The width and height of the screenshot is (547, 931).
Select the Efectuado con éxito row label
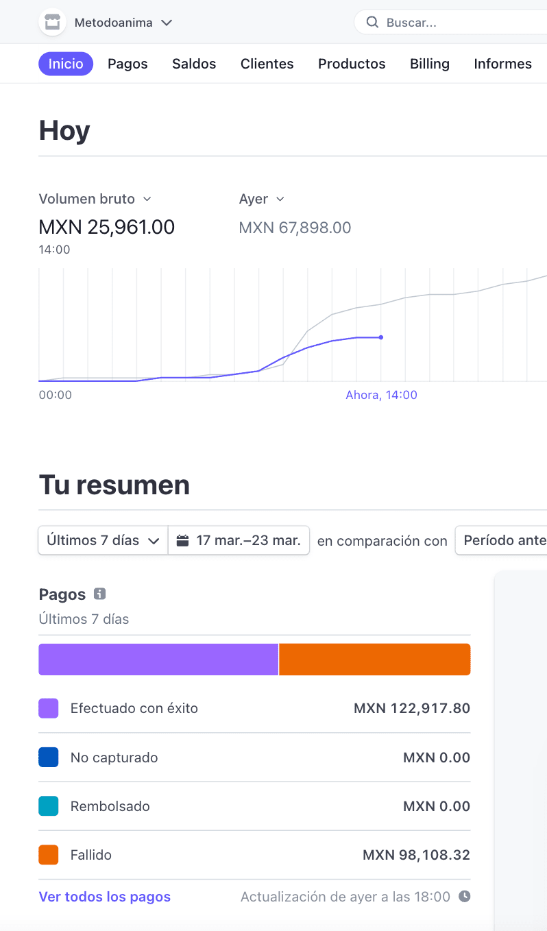point(134,708)
